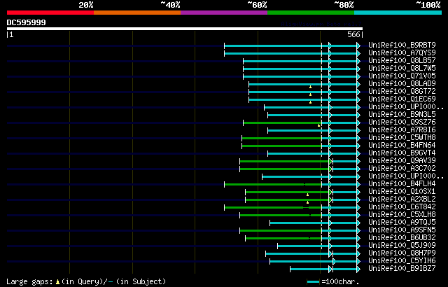This screenshot has width=448, height=287.
Task: Click the "(in Subject)" legend text
Action: click(141, 281)
